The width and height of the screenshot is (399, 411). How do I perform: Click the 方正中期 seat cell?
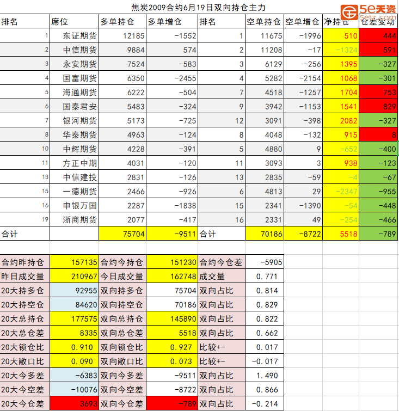coord(74,163)
